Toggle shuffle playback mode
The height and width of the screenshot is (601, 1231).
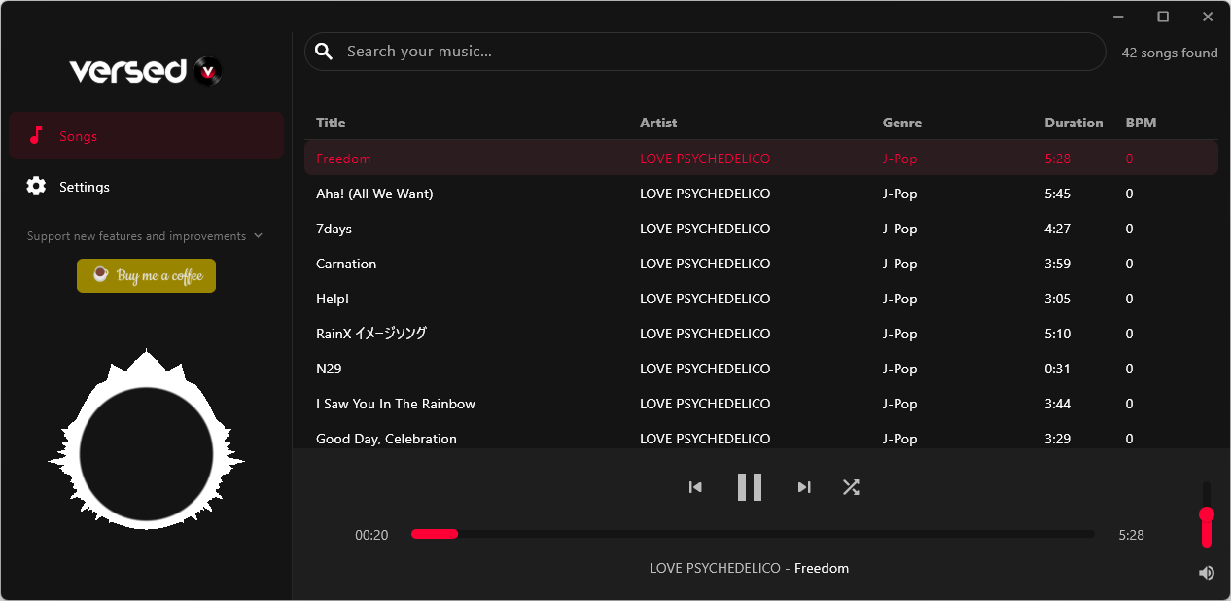[x=851, y=487]
